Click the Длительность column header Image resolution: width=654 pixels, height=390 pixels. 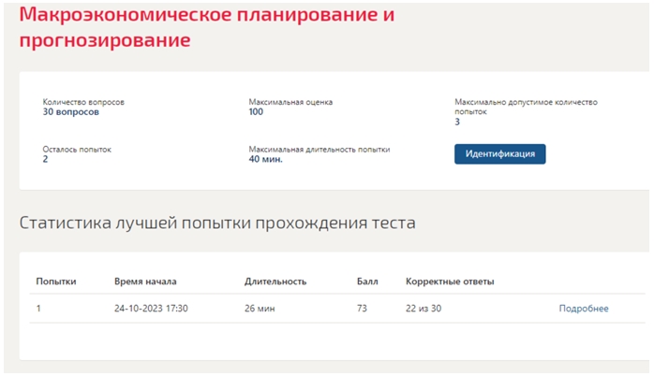pos(275,282)
